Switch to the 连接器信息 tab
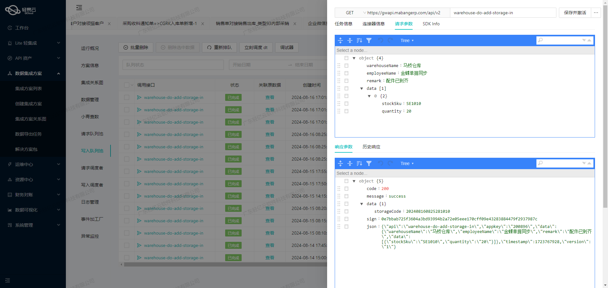This screenshot has height=288, width=608. tap(374, 24)
